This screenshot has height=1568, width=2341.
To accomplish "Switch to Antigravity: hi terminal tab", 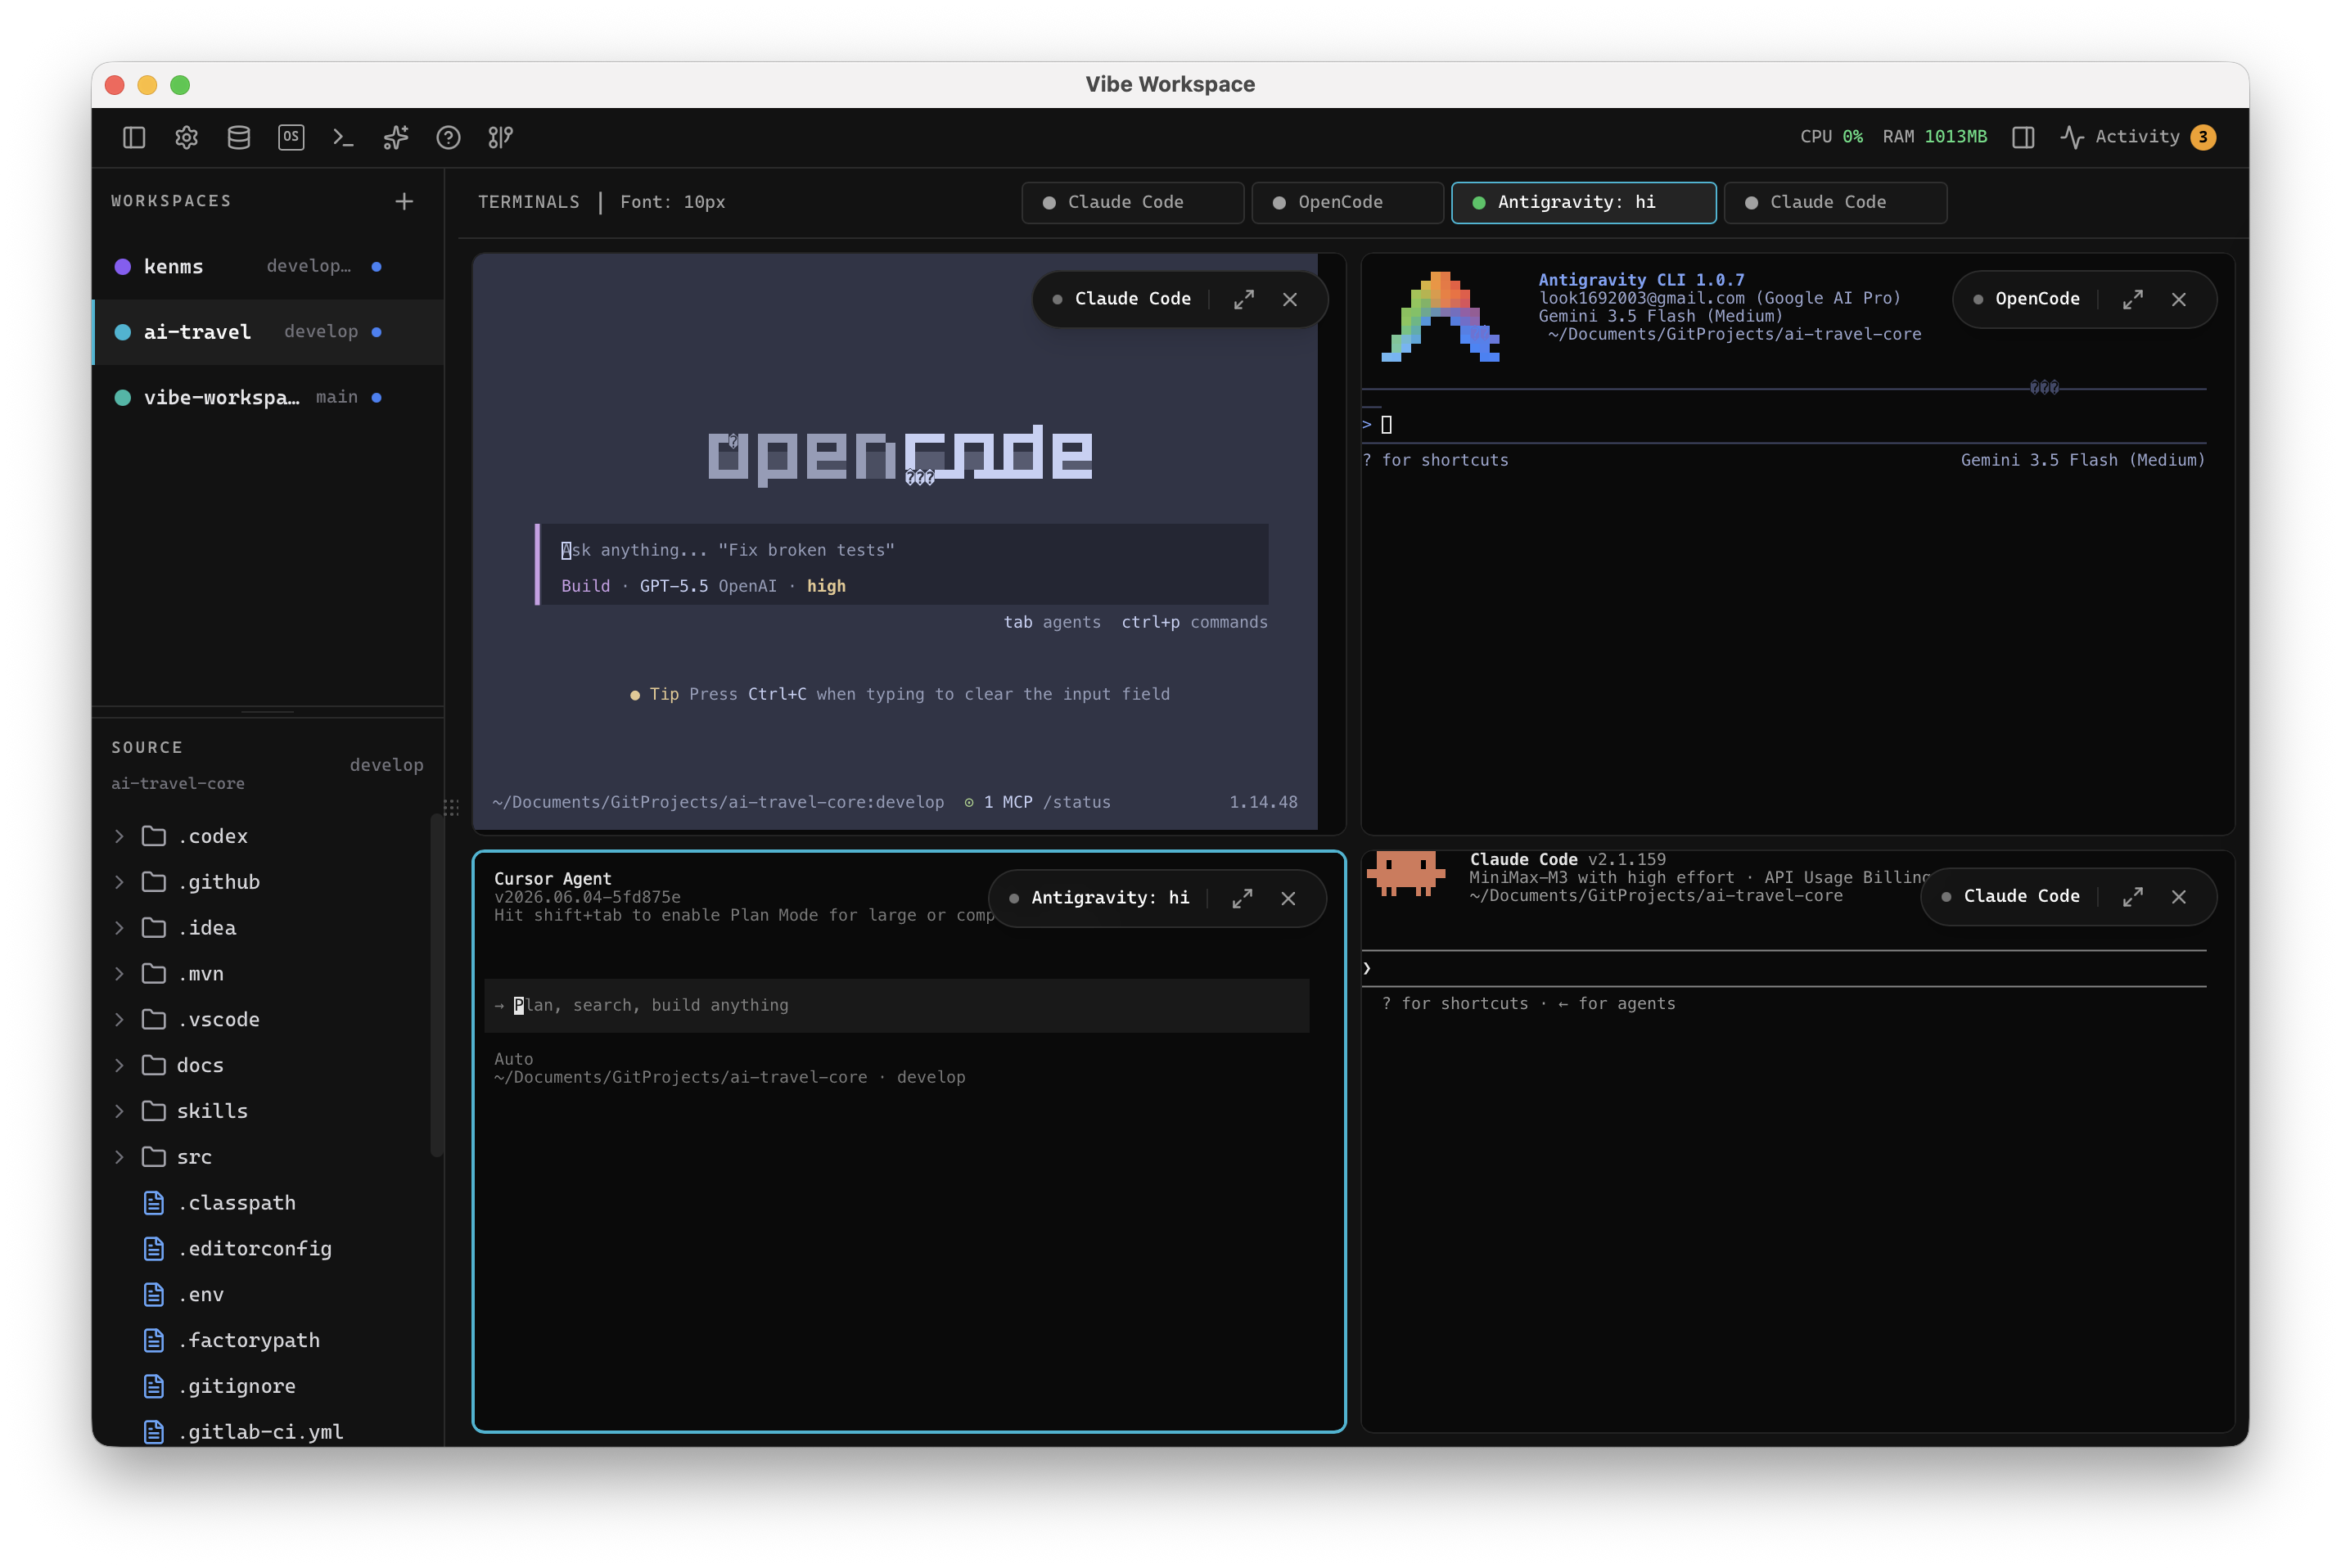I will pyautogui.click(x=1583, y=202).
